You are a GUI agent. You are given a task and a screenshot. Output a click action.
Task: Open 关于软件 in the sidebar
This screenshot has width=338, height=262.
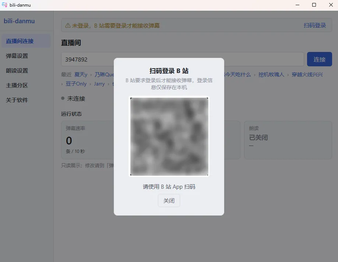point(26,100)
